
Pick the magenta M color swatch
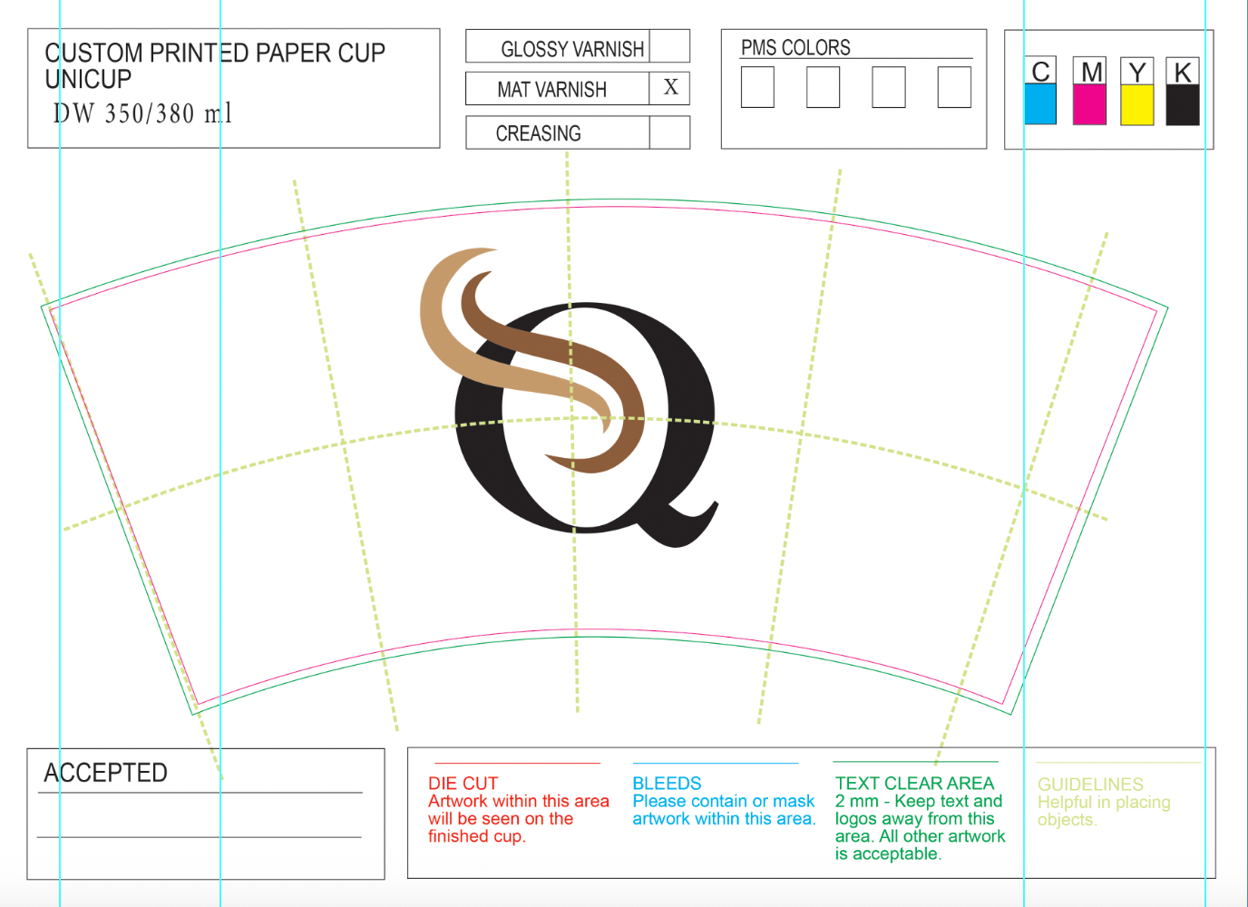[1089, 103]
